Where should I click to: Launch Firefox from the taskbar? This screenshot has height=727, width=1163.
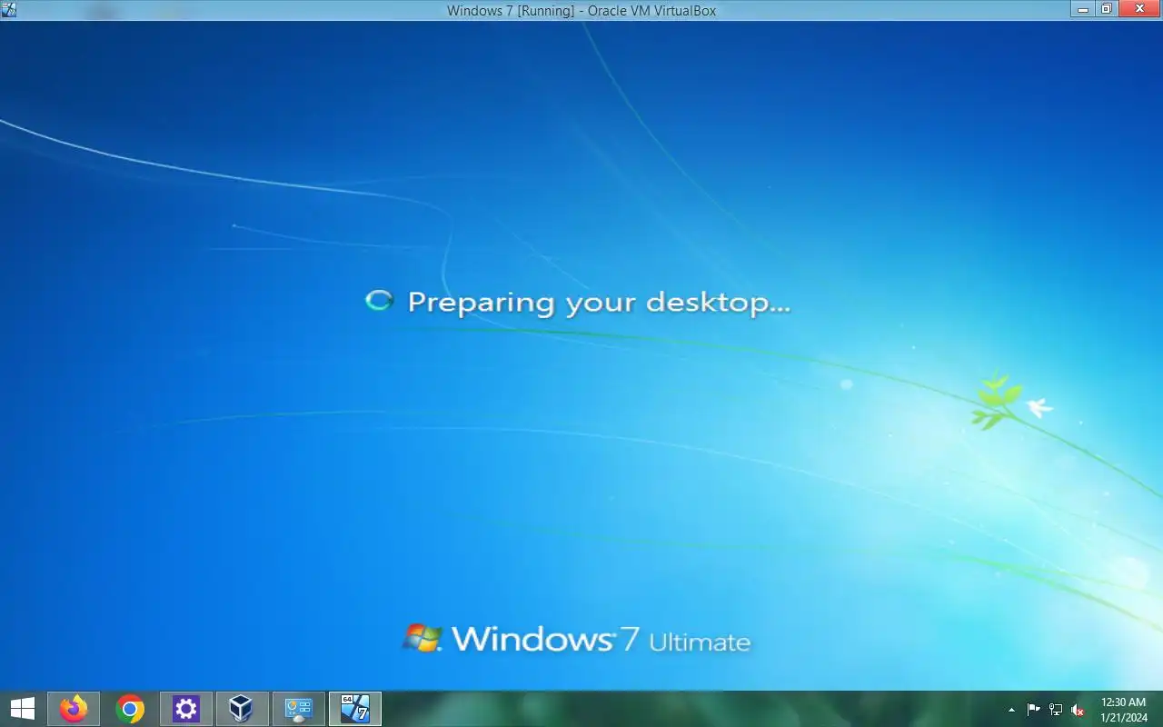[x=74, y=709]
